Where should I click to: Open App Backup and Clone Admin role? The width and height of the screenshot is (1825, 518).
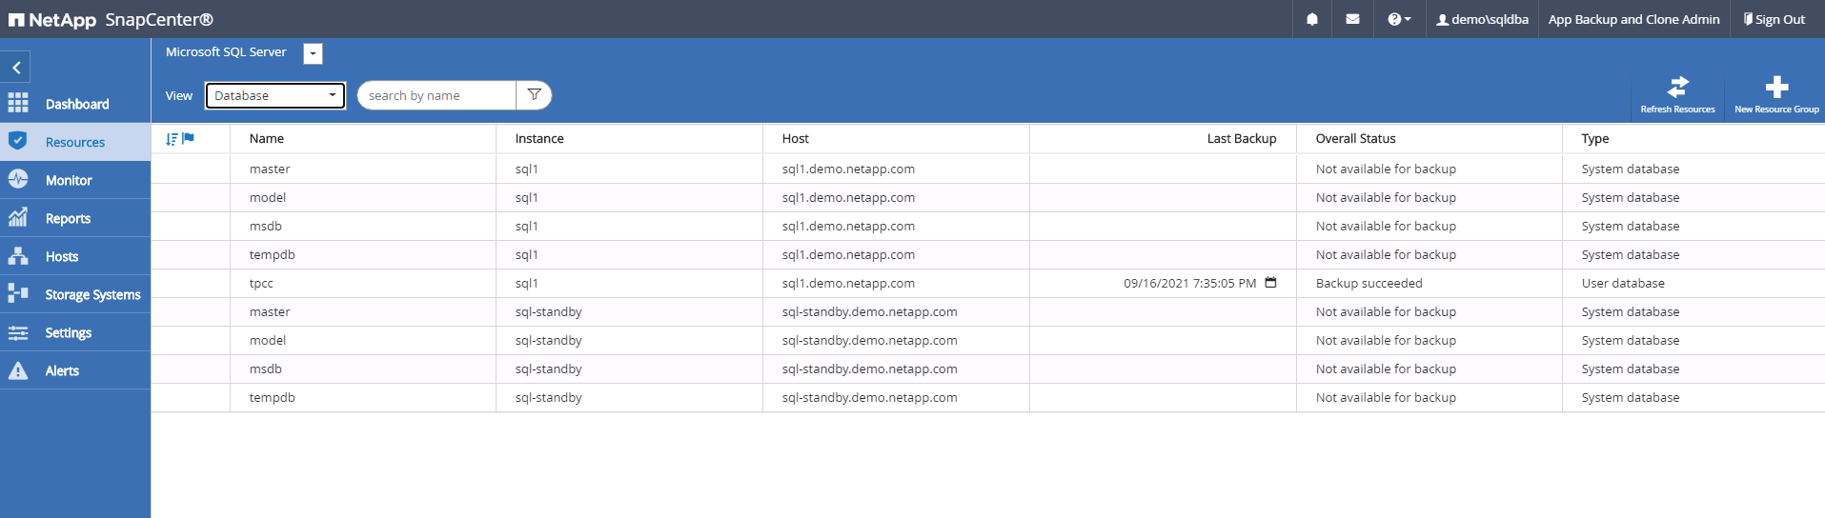1633,19
